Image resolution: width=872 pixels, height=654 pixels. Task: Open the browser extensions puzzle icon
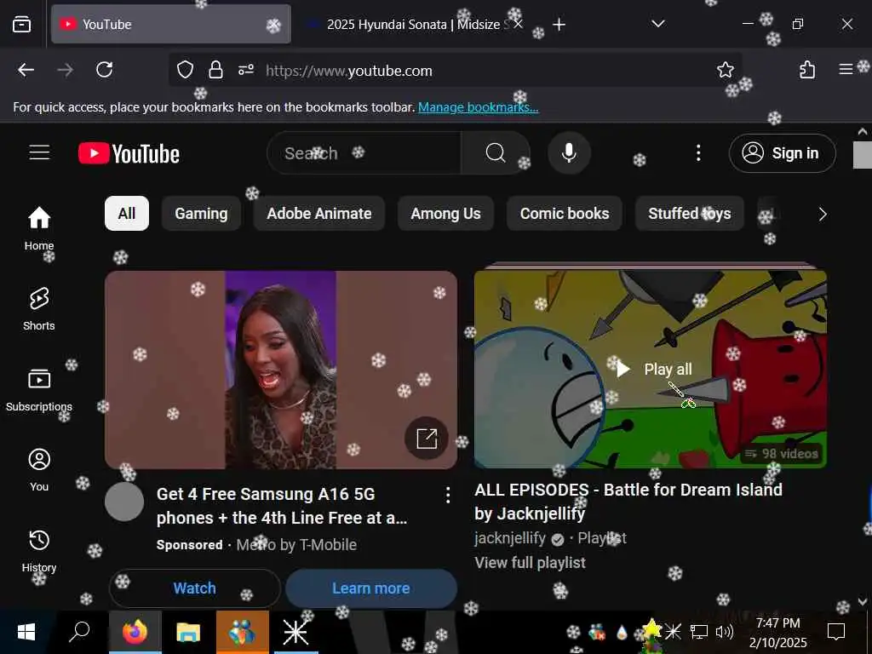point(807,70)
